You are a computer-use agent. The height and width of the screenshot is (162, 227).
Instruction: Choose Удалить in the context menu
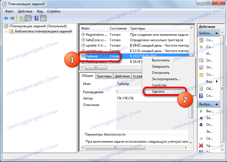[x=158, y=92]
